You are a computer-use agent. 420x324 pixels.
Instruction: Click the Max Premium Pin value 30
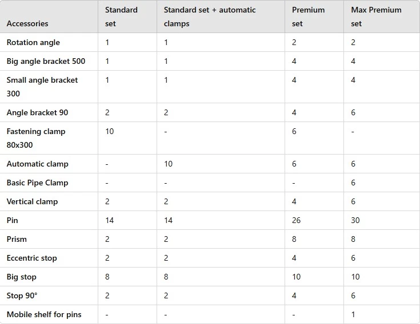(x=355, y=220)
